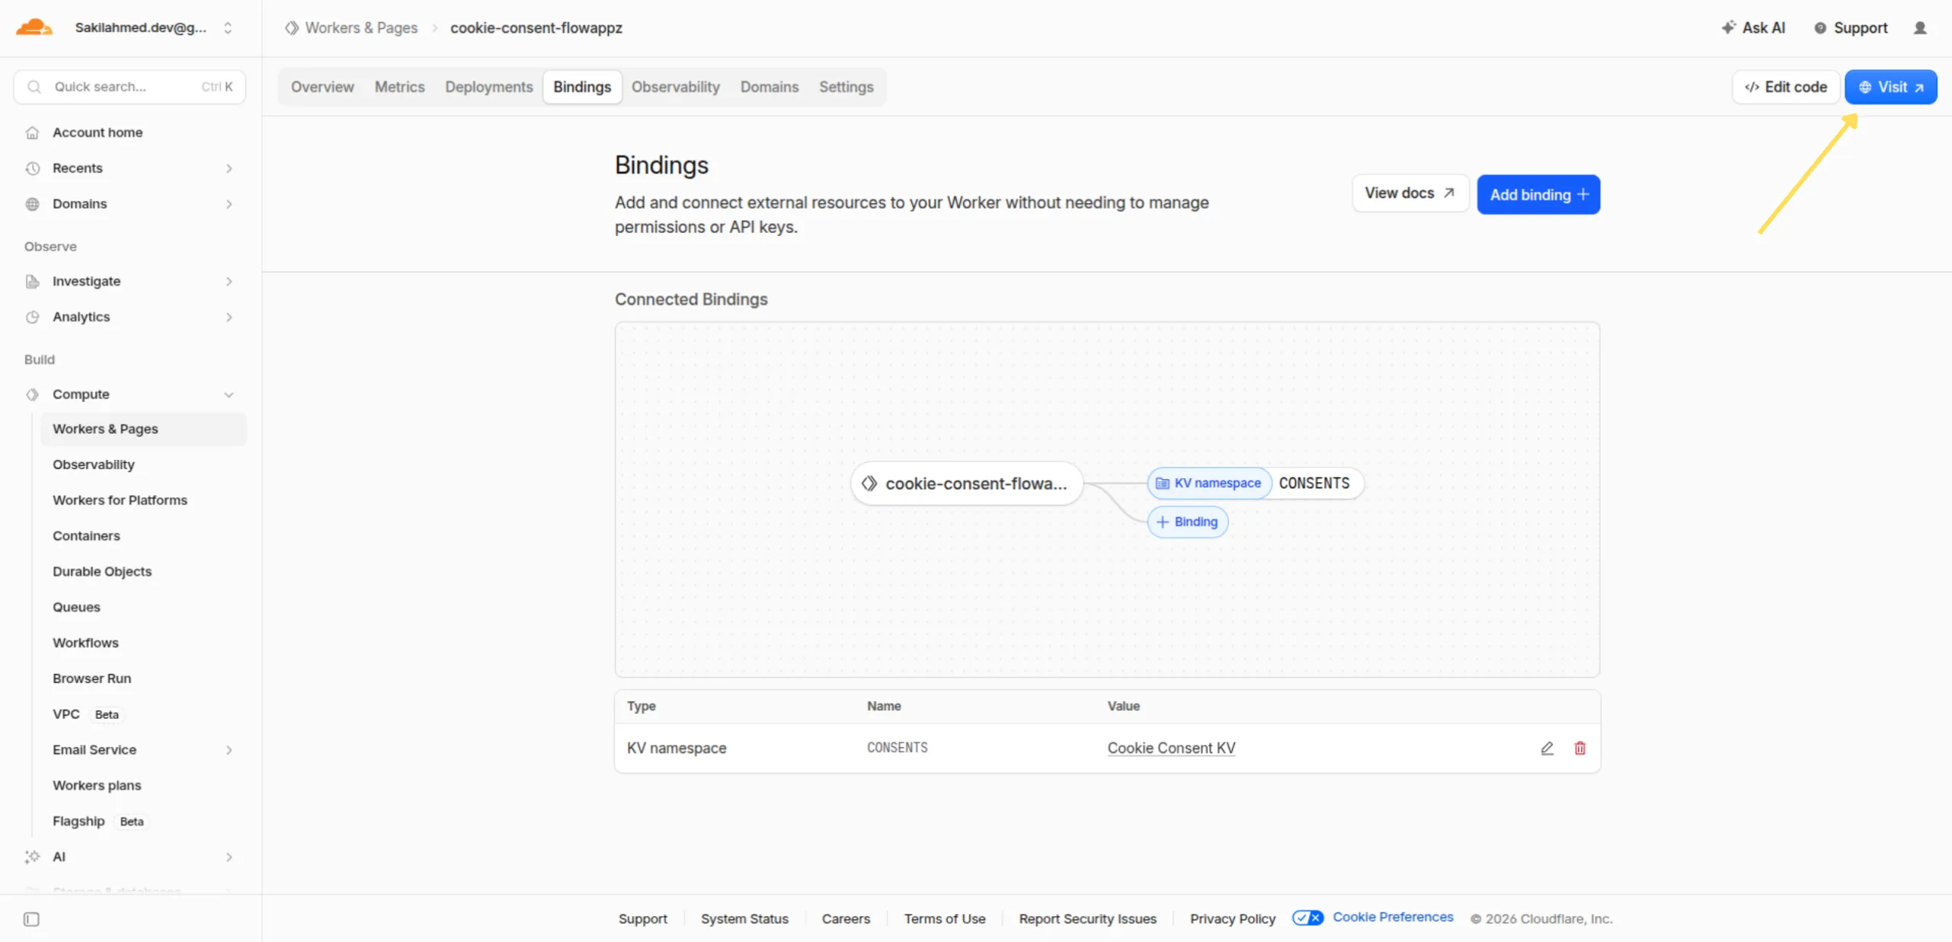Viewport: 1952px width, 942px height.
Task: Click the Quick search field
Action: tap(130, 87)
